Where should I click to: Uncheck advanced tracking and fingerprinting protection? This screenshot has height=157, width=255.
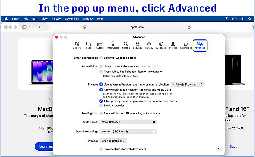[101, 84]
